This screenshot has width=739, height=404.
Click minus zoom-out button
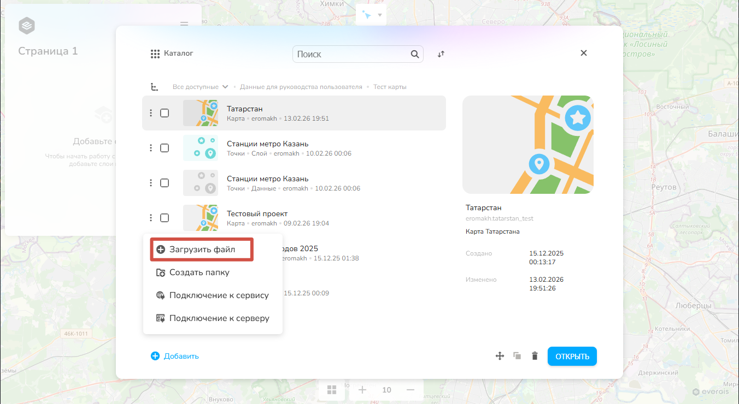(410, 390)
